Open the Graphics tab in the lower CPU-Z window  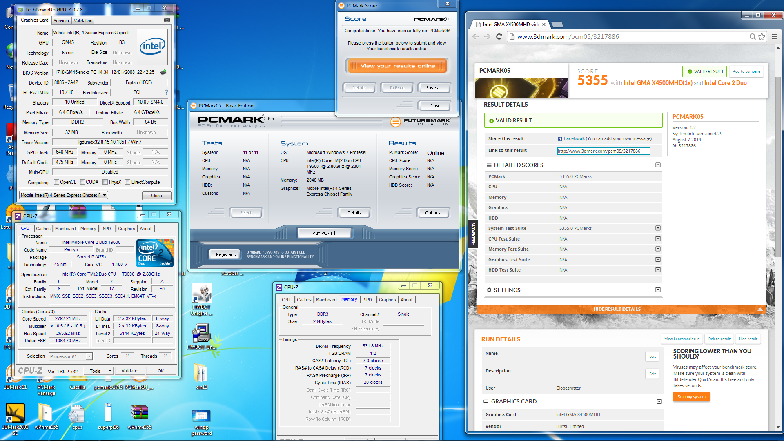coord(388,300)
